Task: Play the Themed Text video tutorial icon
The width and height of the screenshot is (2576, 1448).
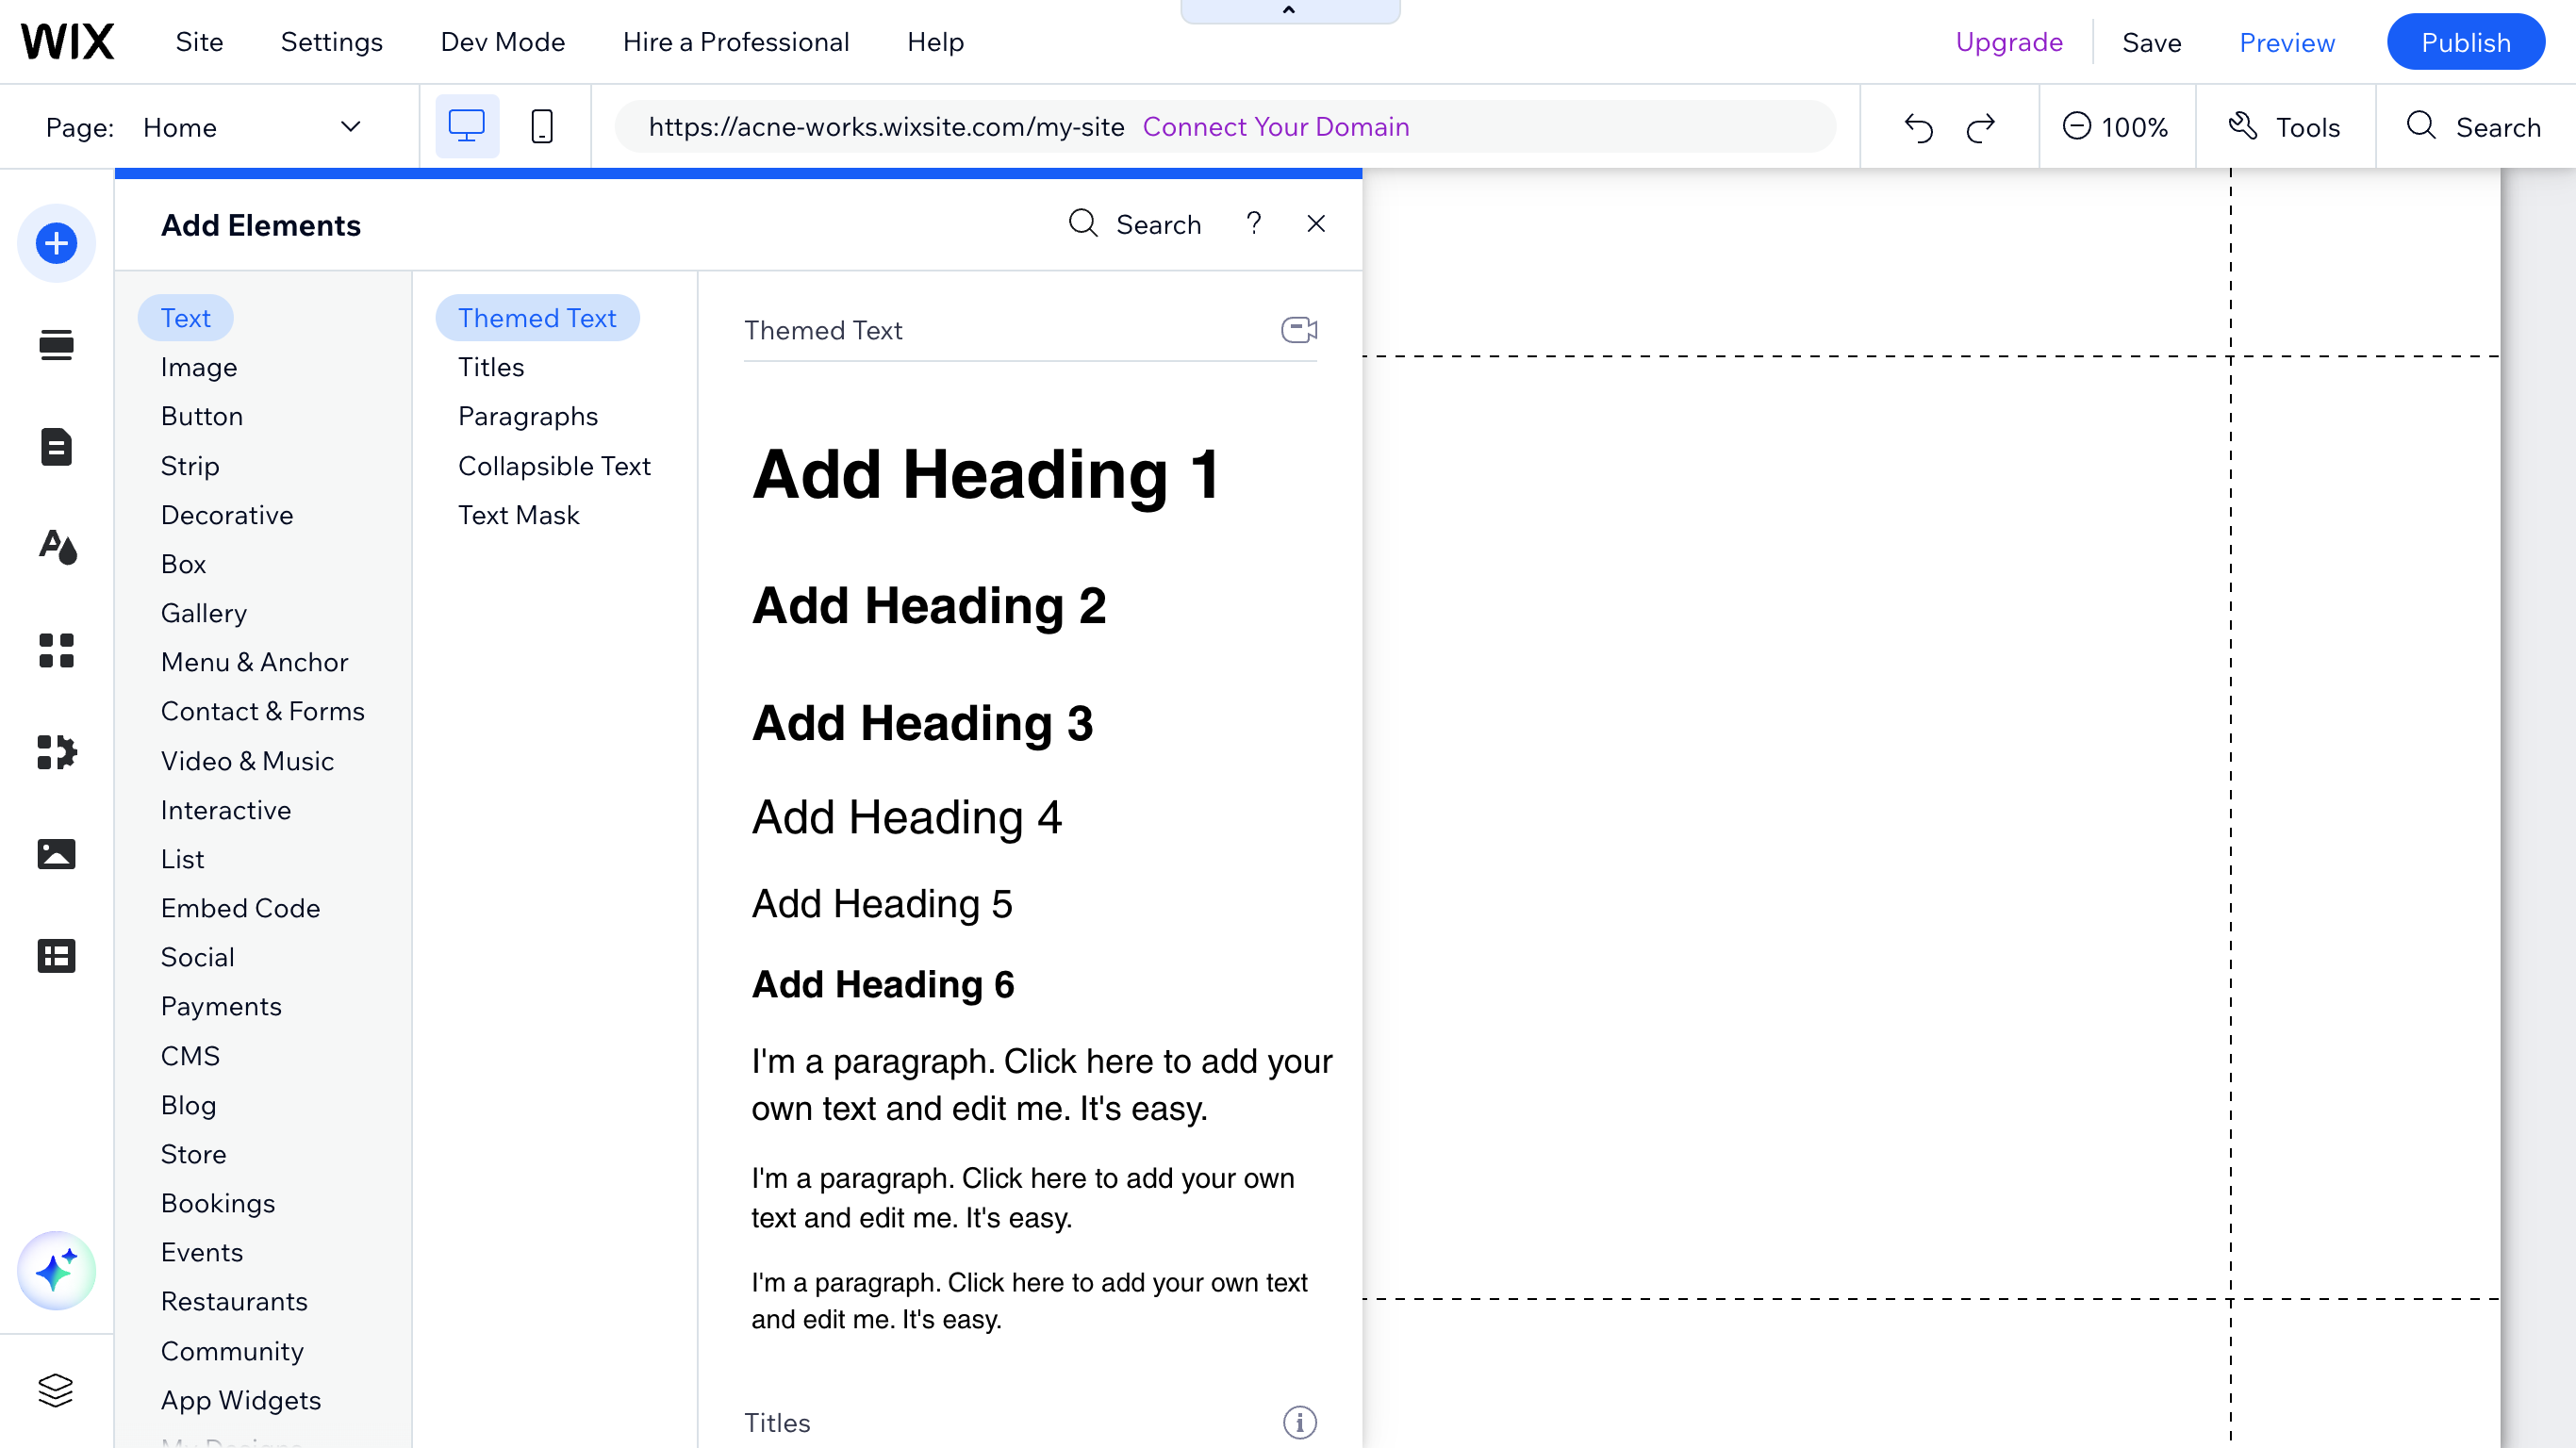Action: click(1299, 330)
